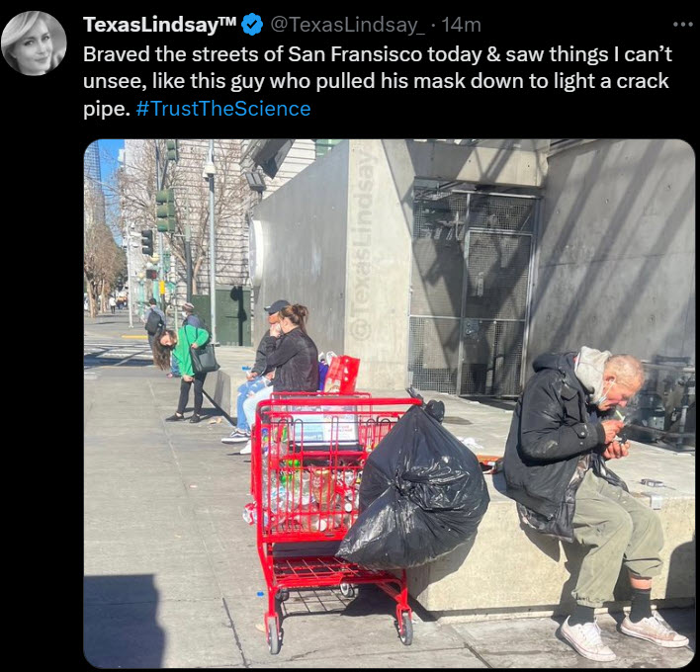
Task: Click the tweet text mentioning San Fransisco
Action: point(378,82)
